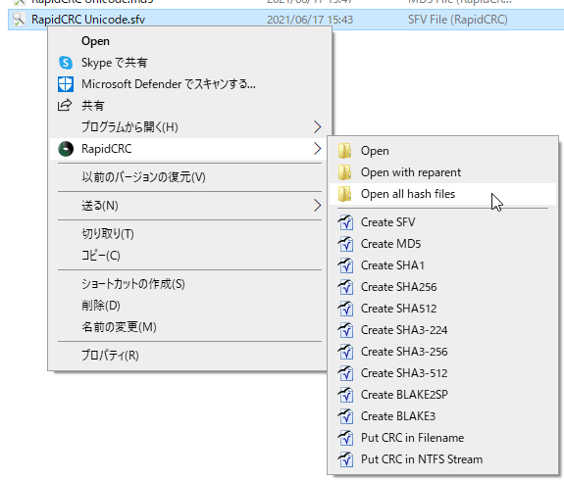
Task: Click the RapidCRC round app icon
Action: (66, 149)
